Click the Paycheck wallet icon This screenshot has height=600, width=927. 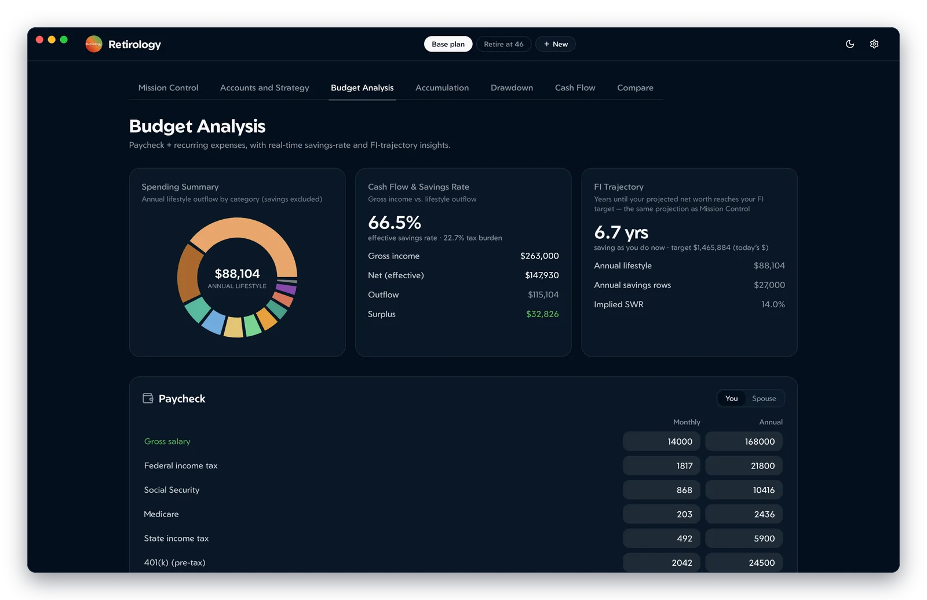[x=148, y=398]
